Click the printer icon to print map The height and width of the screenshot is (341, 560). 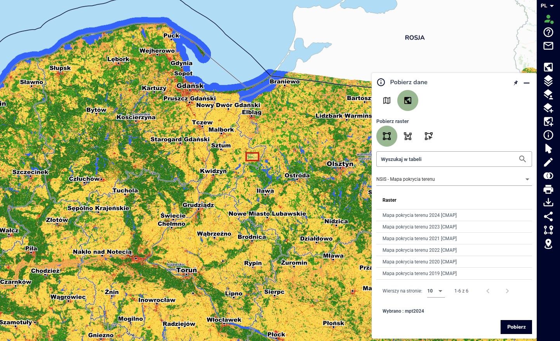(548, 189)
